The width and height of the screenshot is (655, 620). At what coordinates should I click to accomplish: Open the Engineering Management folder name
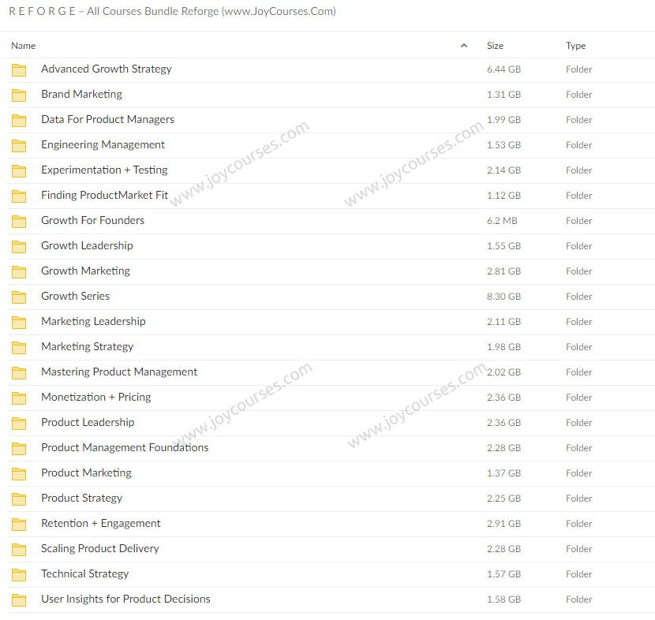point(103,144)
